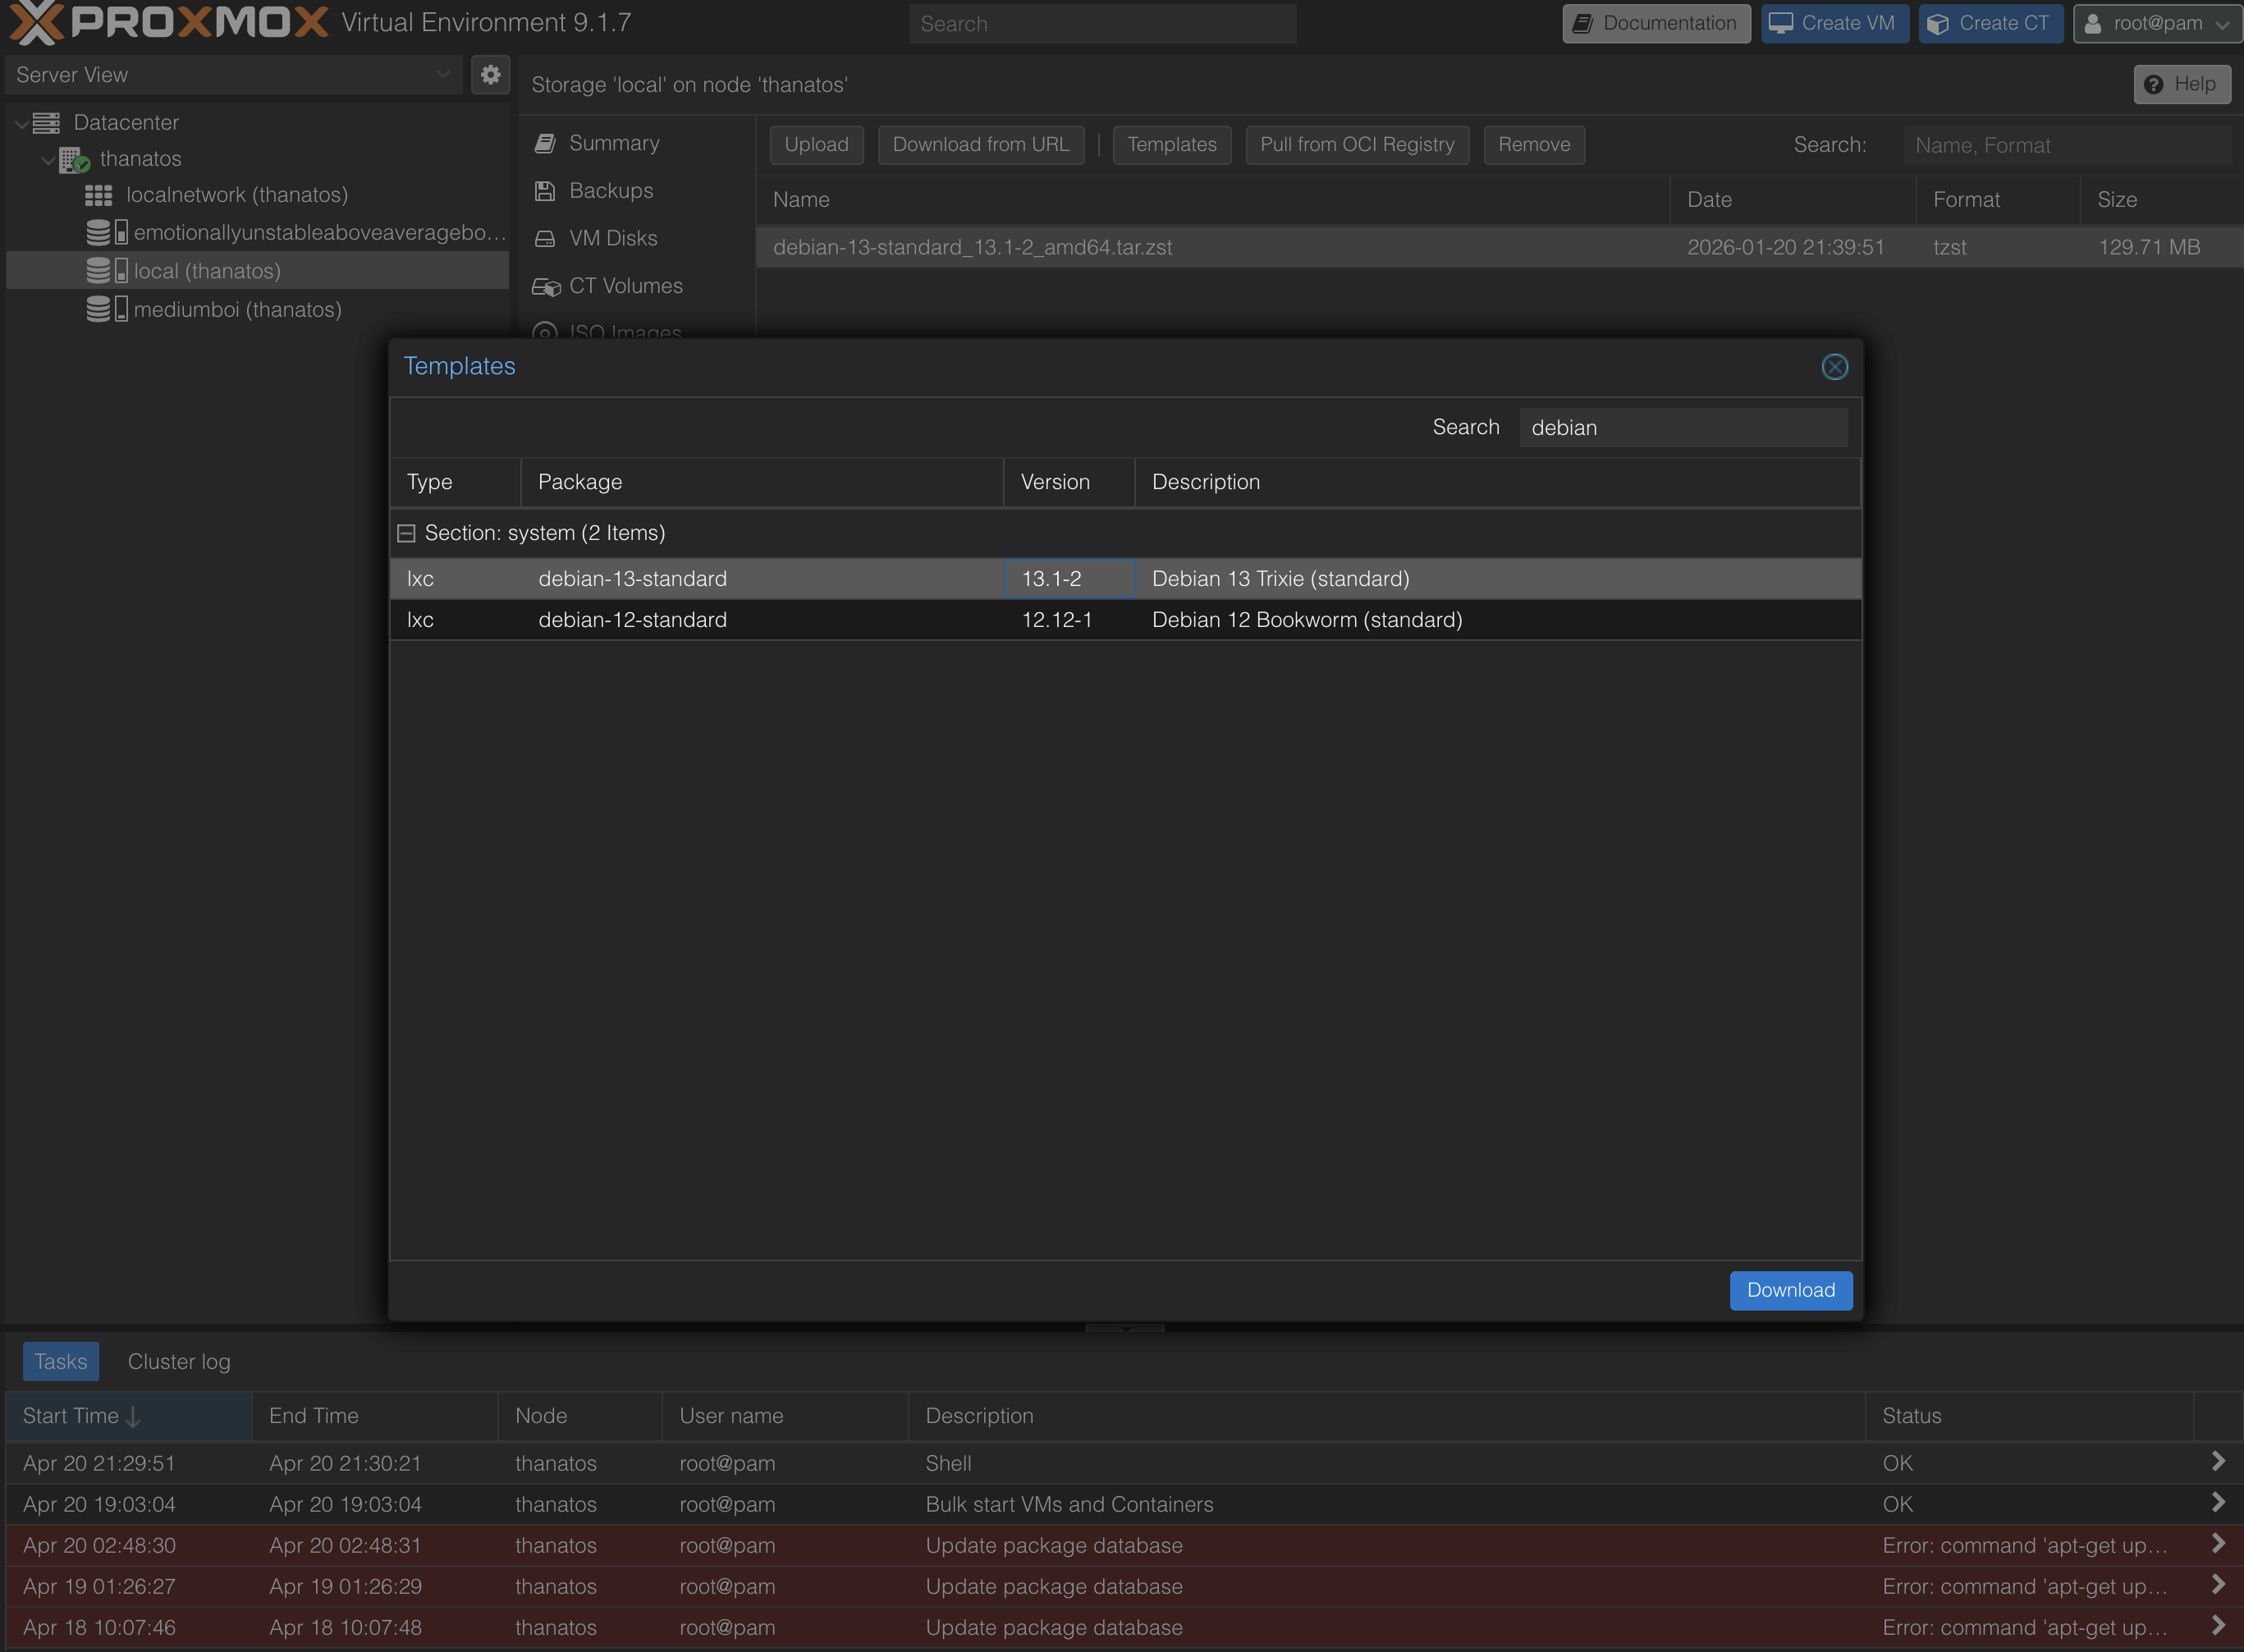
Task: Switch to the Tasks tab
Action: pyautogui.click(x=61, y=1361)
